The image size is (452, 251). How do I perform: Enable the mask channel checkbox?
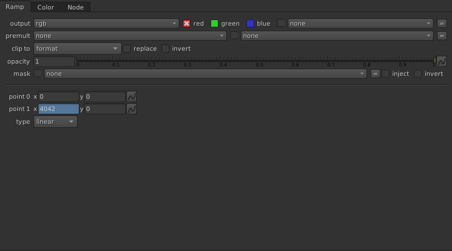pos(37,74)
